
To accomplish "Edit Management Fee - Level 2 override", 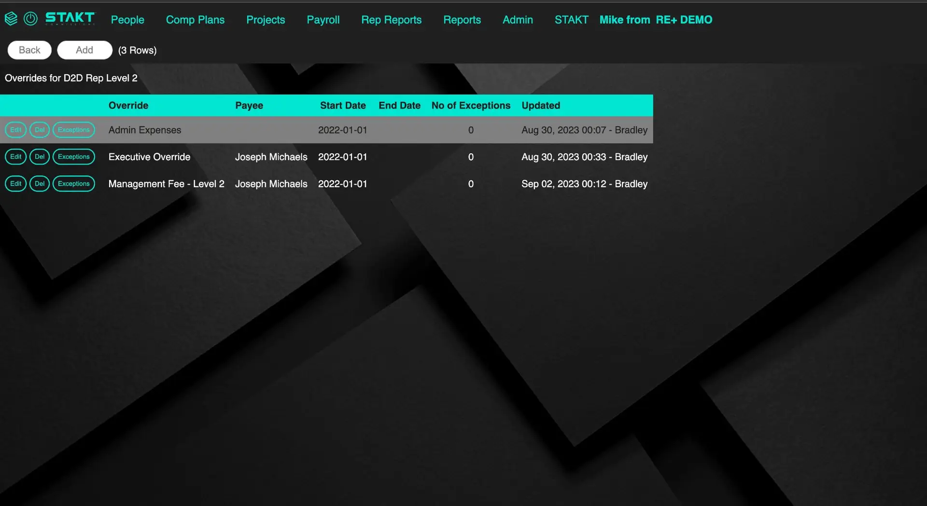I will (15, 184).
